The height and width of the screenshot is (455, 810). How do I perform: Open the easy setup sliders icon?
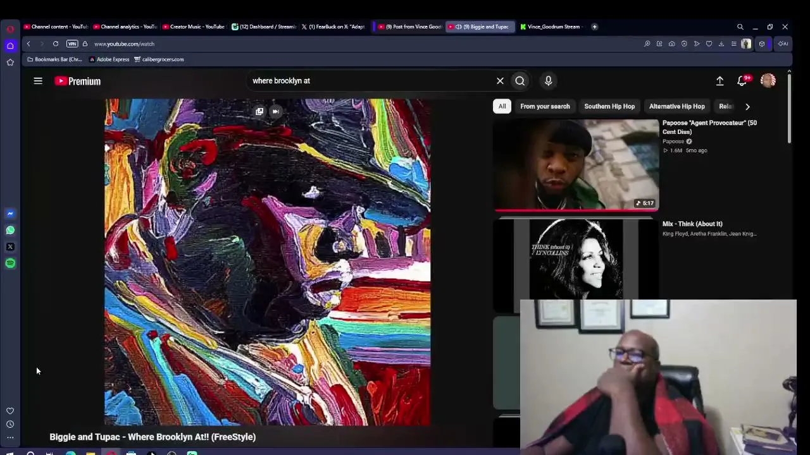(733, 44)
